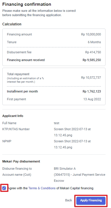Viewport: 111px width, 208px height.
Task: Click the Financing confirmation heading
Action: point(27,4)
